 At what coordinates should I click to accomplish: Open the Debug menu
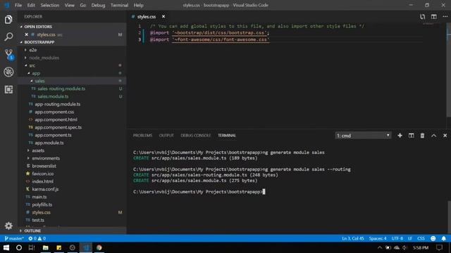[x=98, y=5]
